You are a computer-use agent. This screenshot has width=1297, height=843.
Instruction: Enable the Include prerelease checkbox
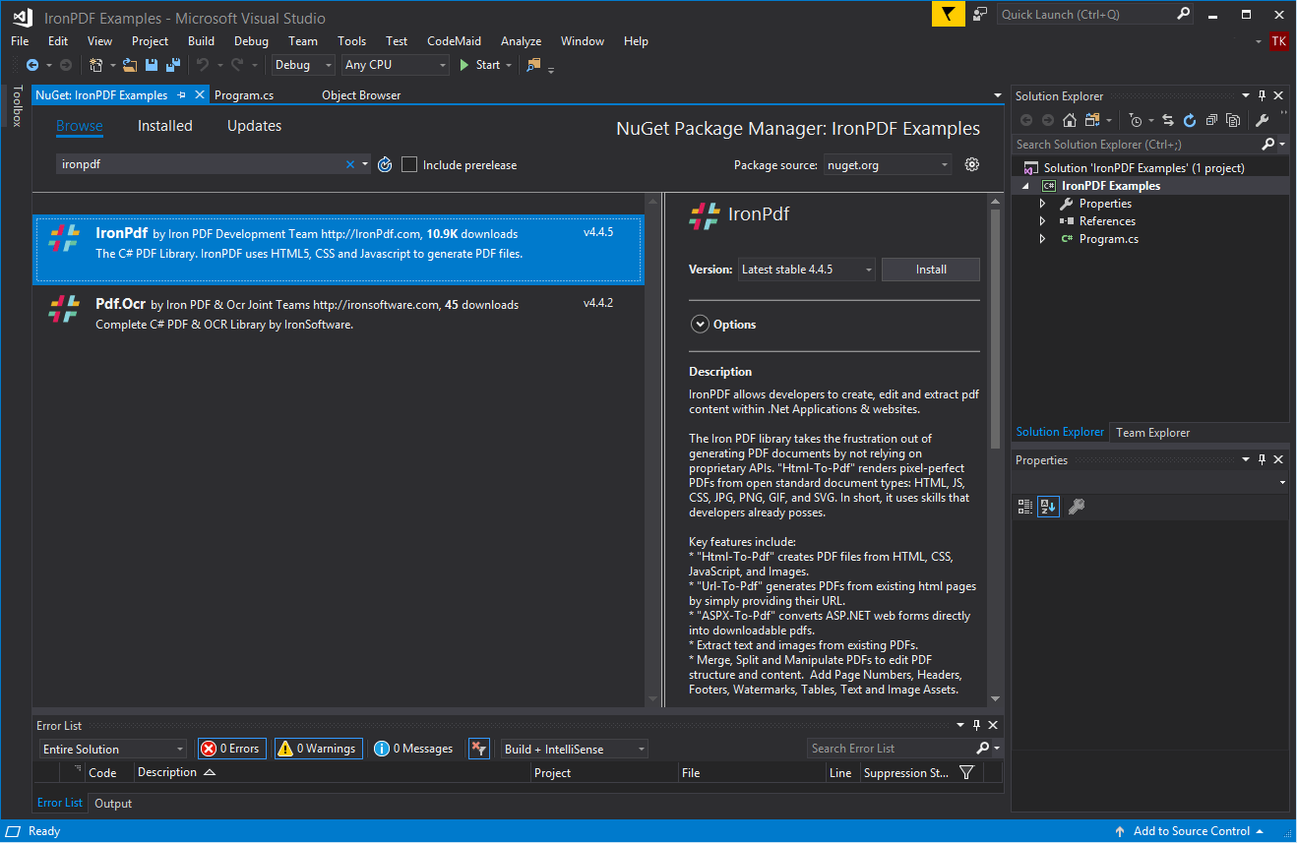click(x=409, y=164)
